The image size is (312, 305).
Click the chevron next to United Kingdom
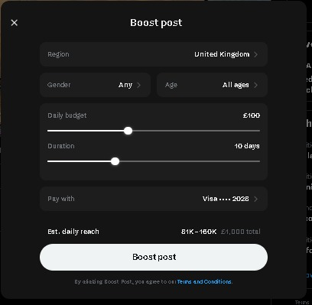(x=256, y=54)
